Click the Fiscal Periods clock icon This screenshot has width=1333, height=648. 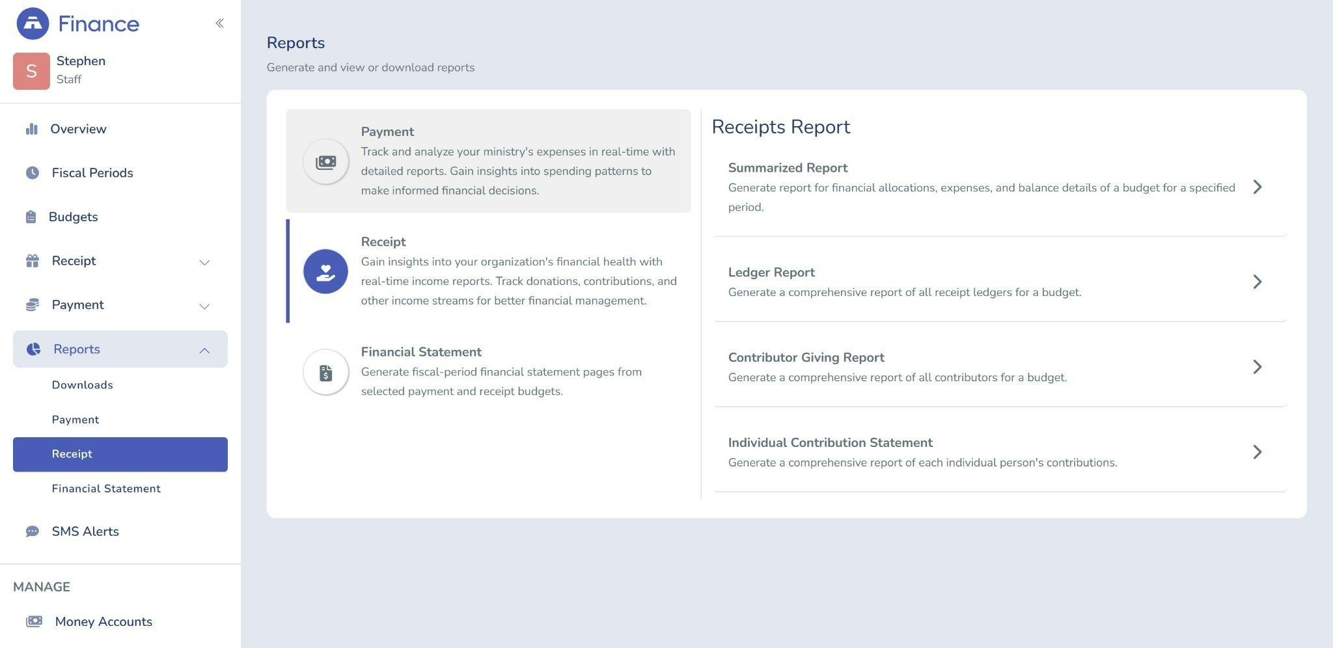point(32,172)
